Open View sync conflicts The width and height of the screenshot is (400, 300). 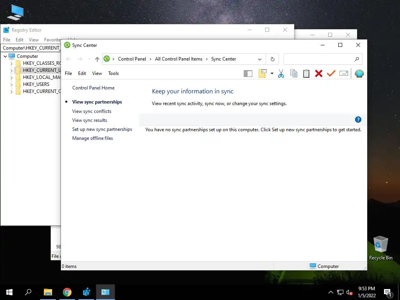pyautogui.click(x=91, y=111)
